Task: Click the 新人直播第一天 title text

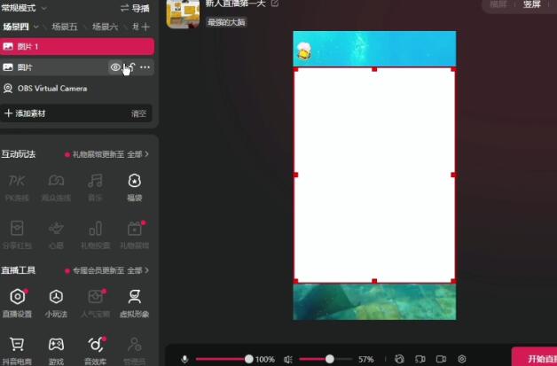Action: click(x=236, y=4)
